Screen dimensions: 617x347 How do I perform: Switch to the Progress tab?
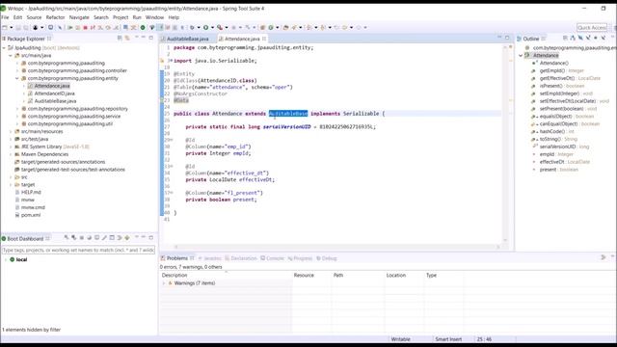coord(300,258)
